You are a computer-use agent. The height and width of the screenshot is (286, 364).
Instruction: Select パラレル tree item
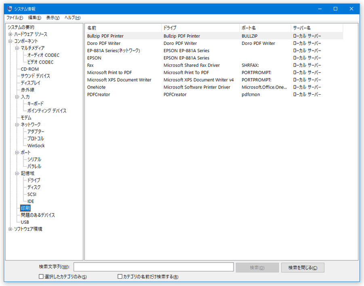pos(34,167)
